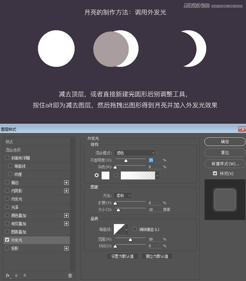Click 设置为默认值 button
The width and height of the screenshot is (246, 281).
(x=122, y=256)
